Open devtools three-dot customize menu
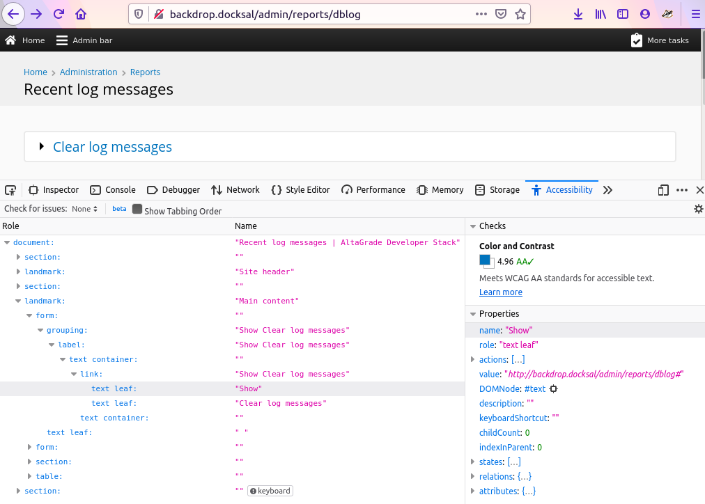This screenshot has width=705, height=504. (682, 190)
